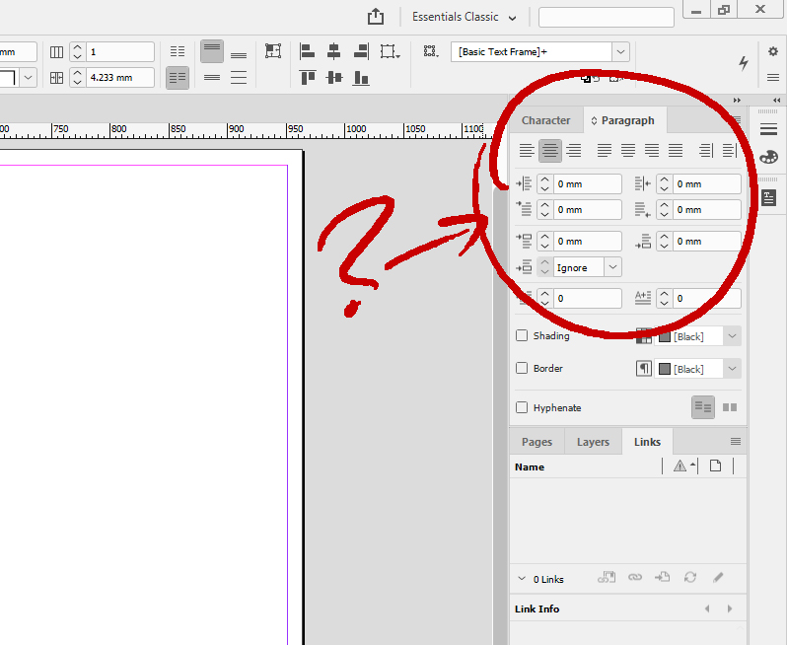The height and width of the screenshot is (645, 787).
Task: Align left edges of objects
Action: (x=307, y=51)
